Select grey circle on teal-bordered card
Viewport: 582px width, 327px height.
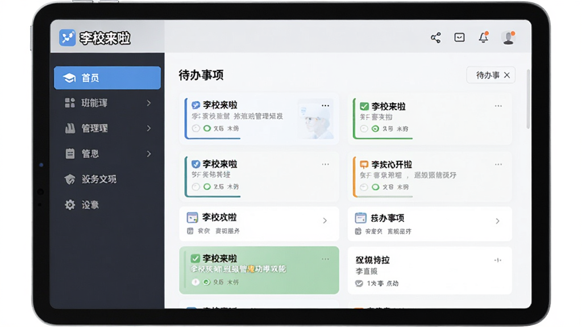pyautogui.click(x=196, y=186)
